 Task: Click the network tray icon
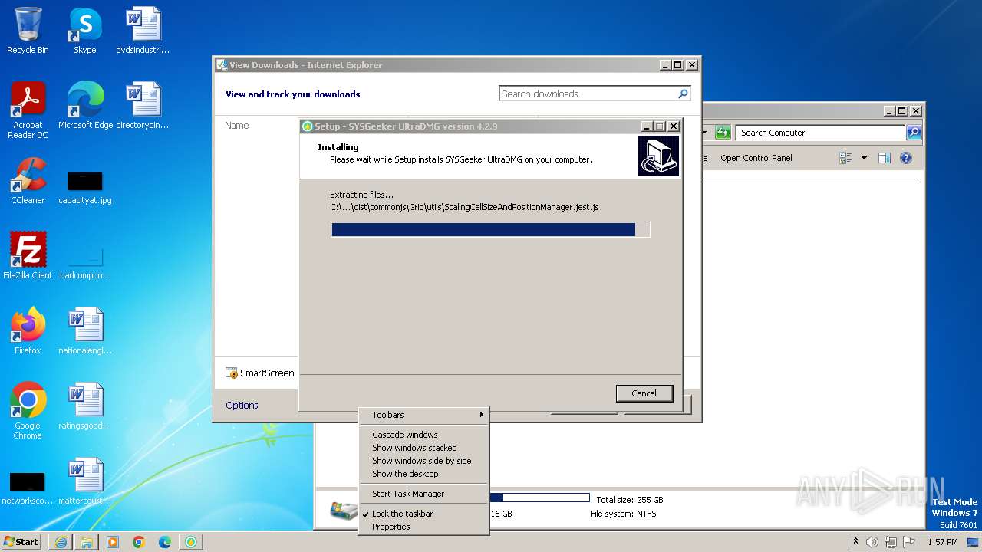891,542
